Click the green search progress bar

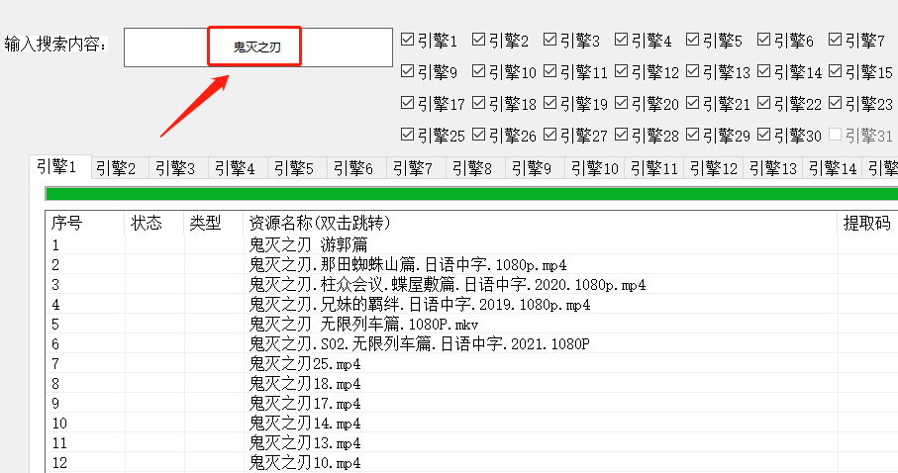(x=471, y=194)
